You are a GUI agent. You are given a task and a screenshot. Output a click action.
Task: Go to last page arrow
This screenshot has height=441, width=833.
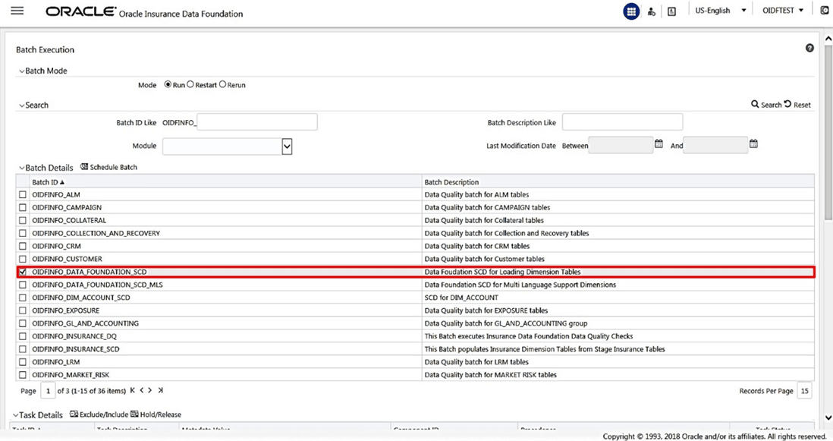[160, 390]
